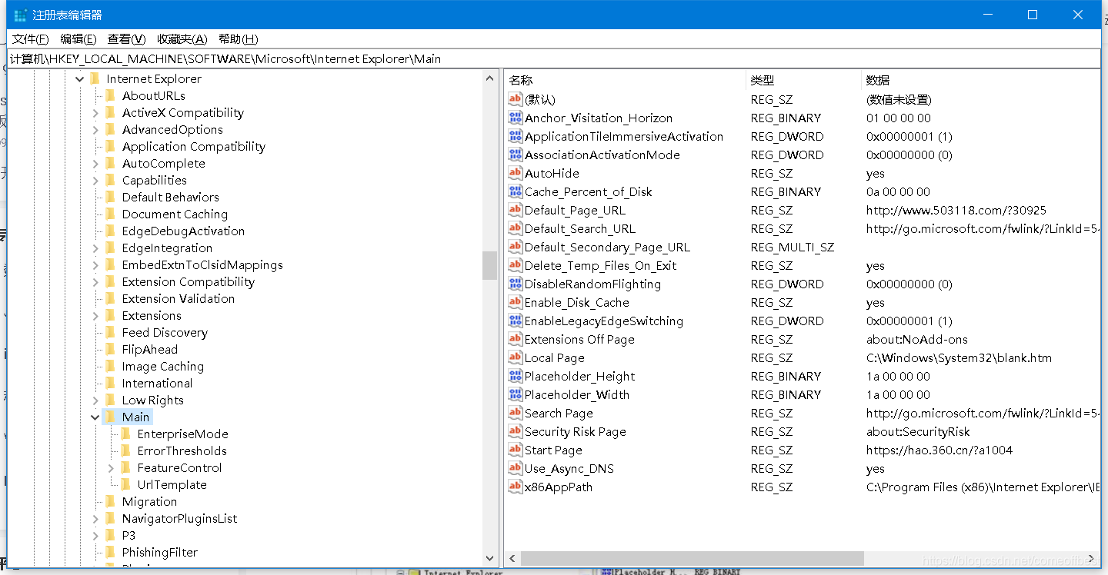Open the 查看(V) menu
The image size is (1108, 575).
pyautogui.click(x=126, y=39)
